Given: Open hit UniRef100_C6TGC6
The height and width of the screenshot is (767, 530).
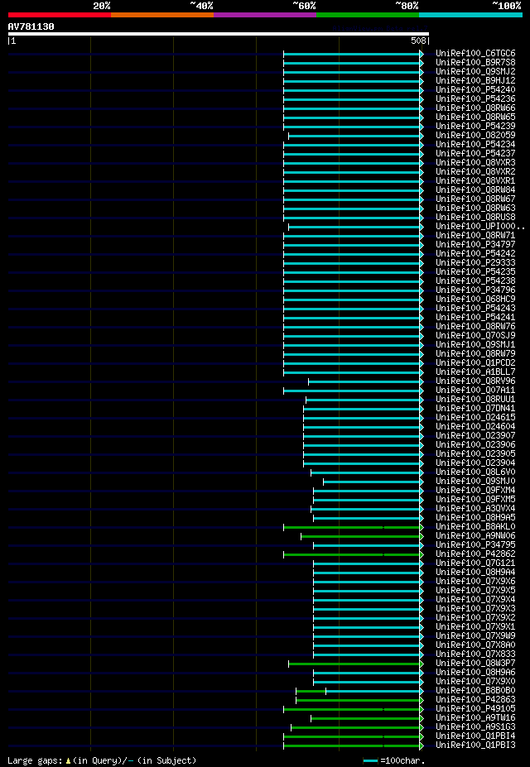Looking at the screenshot, I should (475, 53).
